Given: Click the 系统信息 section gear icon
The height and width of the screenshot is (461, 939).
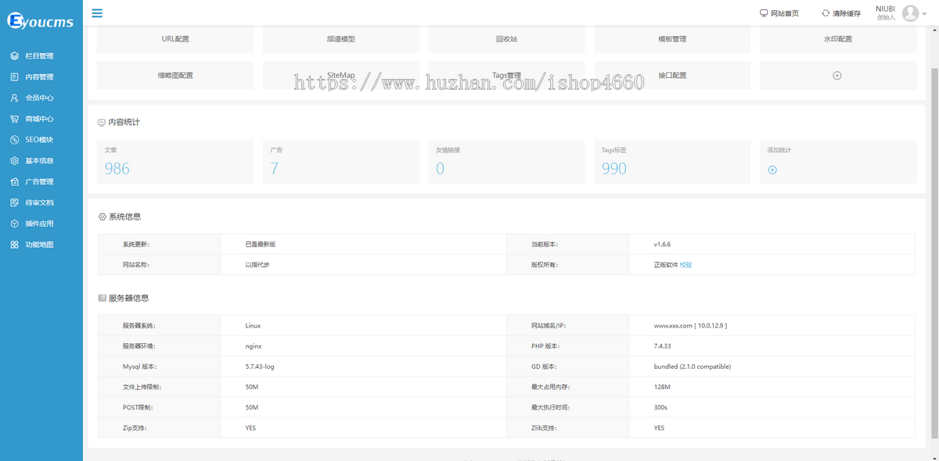Looking at the screenshot, I should tap(102, 216).
